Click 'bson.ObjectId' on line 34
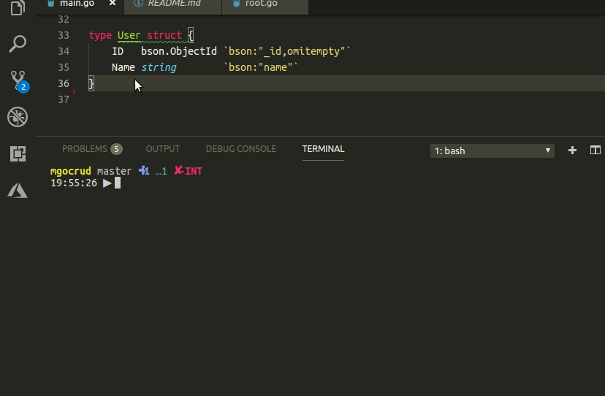605x396 pixels. (x=178, y=51)
